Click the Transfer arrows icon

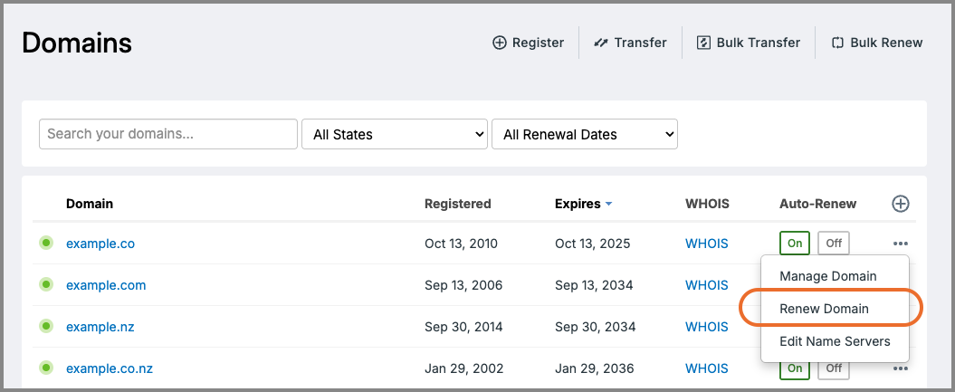coord(600,43)
